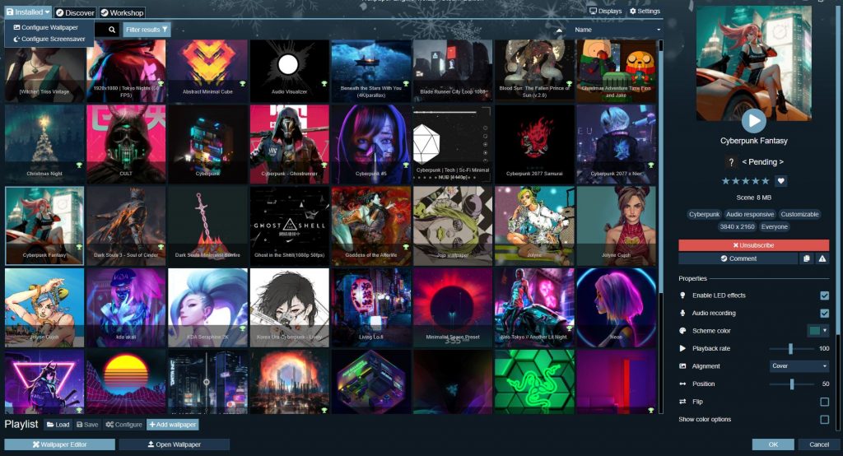843x456 pixels.
Task: Select Dark Souls 3 Soul of Cinder wallpaper
Action: click(126, 226)
